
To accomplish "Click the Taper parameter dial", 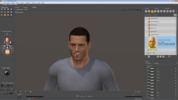I will pyautogui.click(x=152, y=69).
